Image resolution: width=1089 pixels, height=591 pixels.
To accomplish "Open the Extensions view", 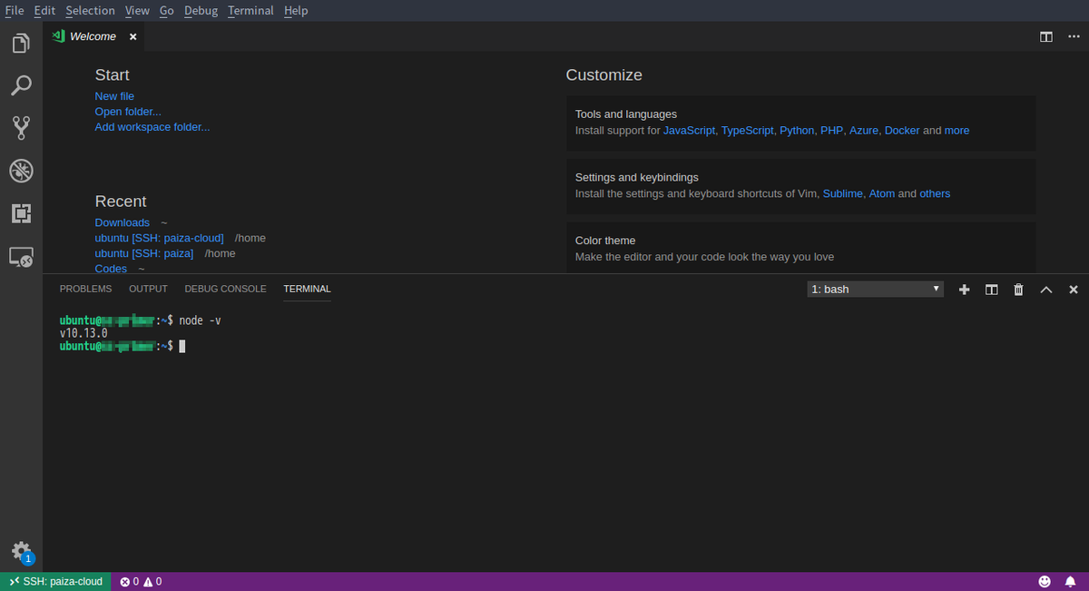I will click(21, 213).
